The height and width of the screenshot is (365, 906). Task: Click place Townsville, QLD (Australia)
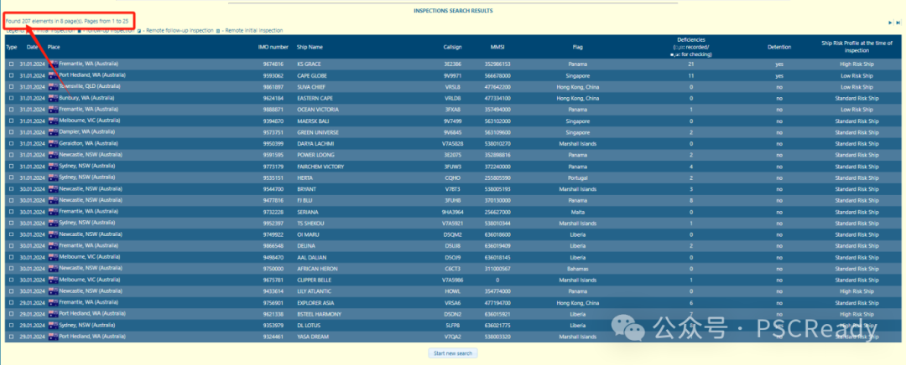point(90,86)
